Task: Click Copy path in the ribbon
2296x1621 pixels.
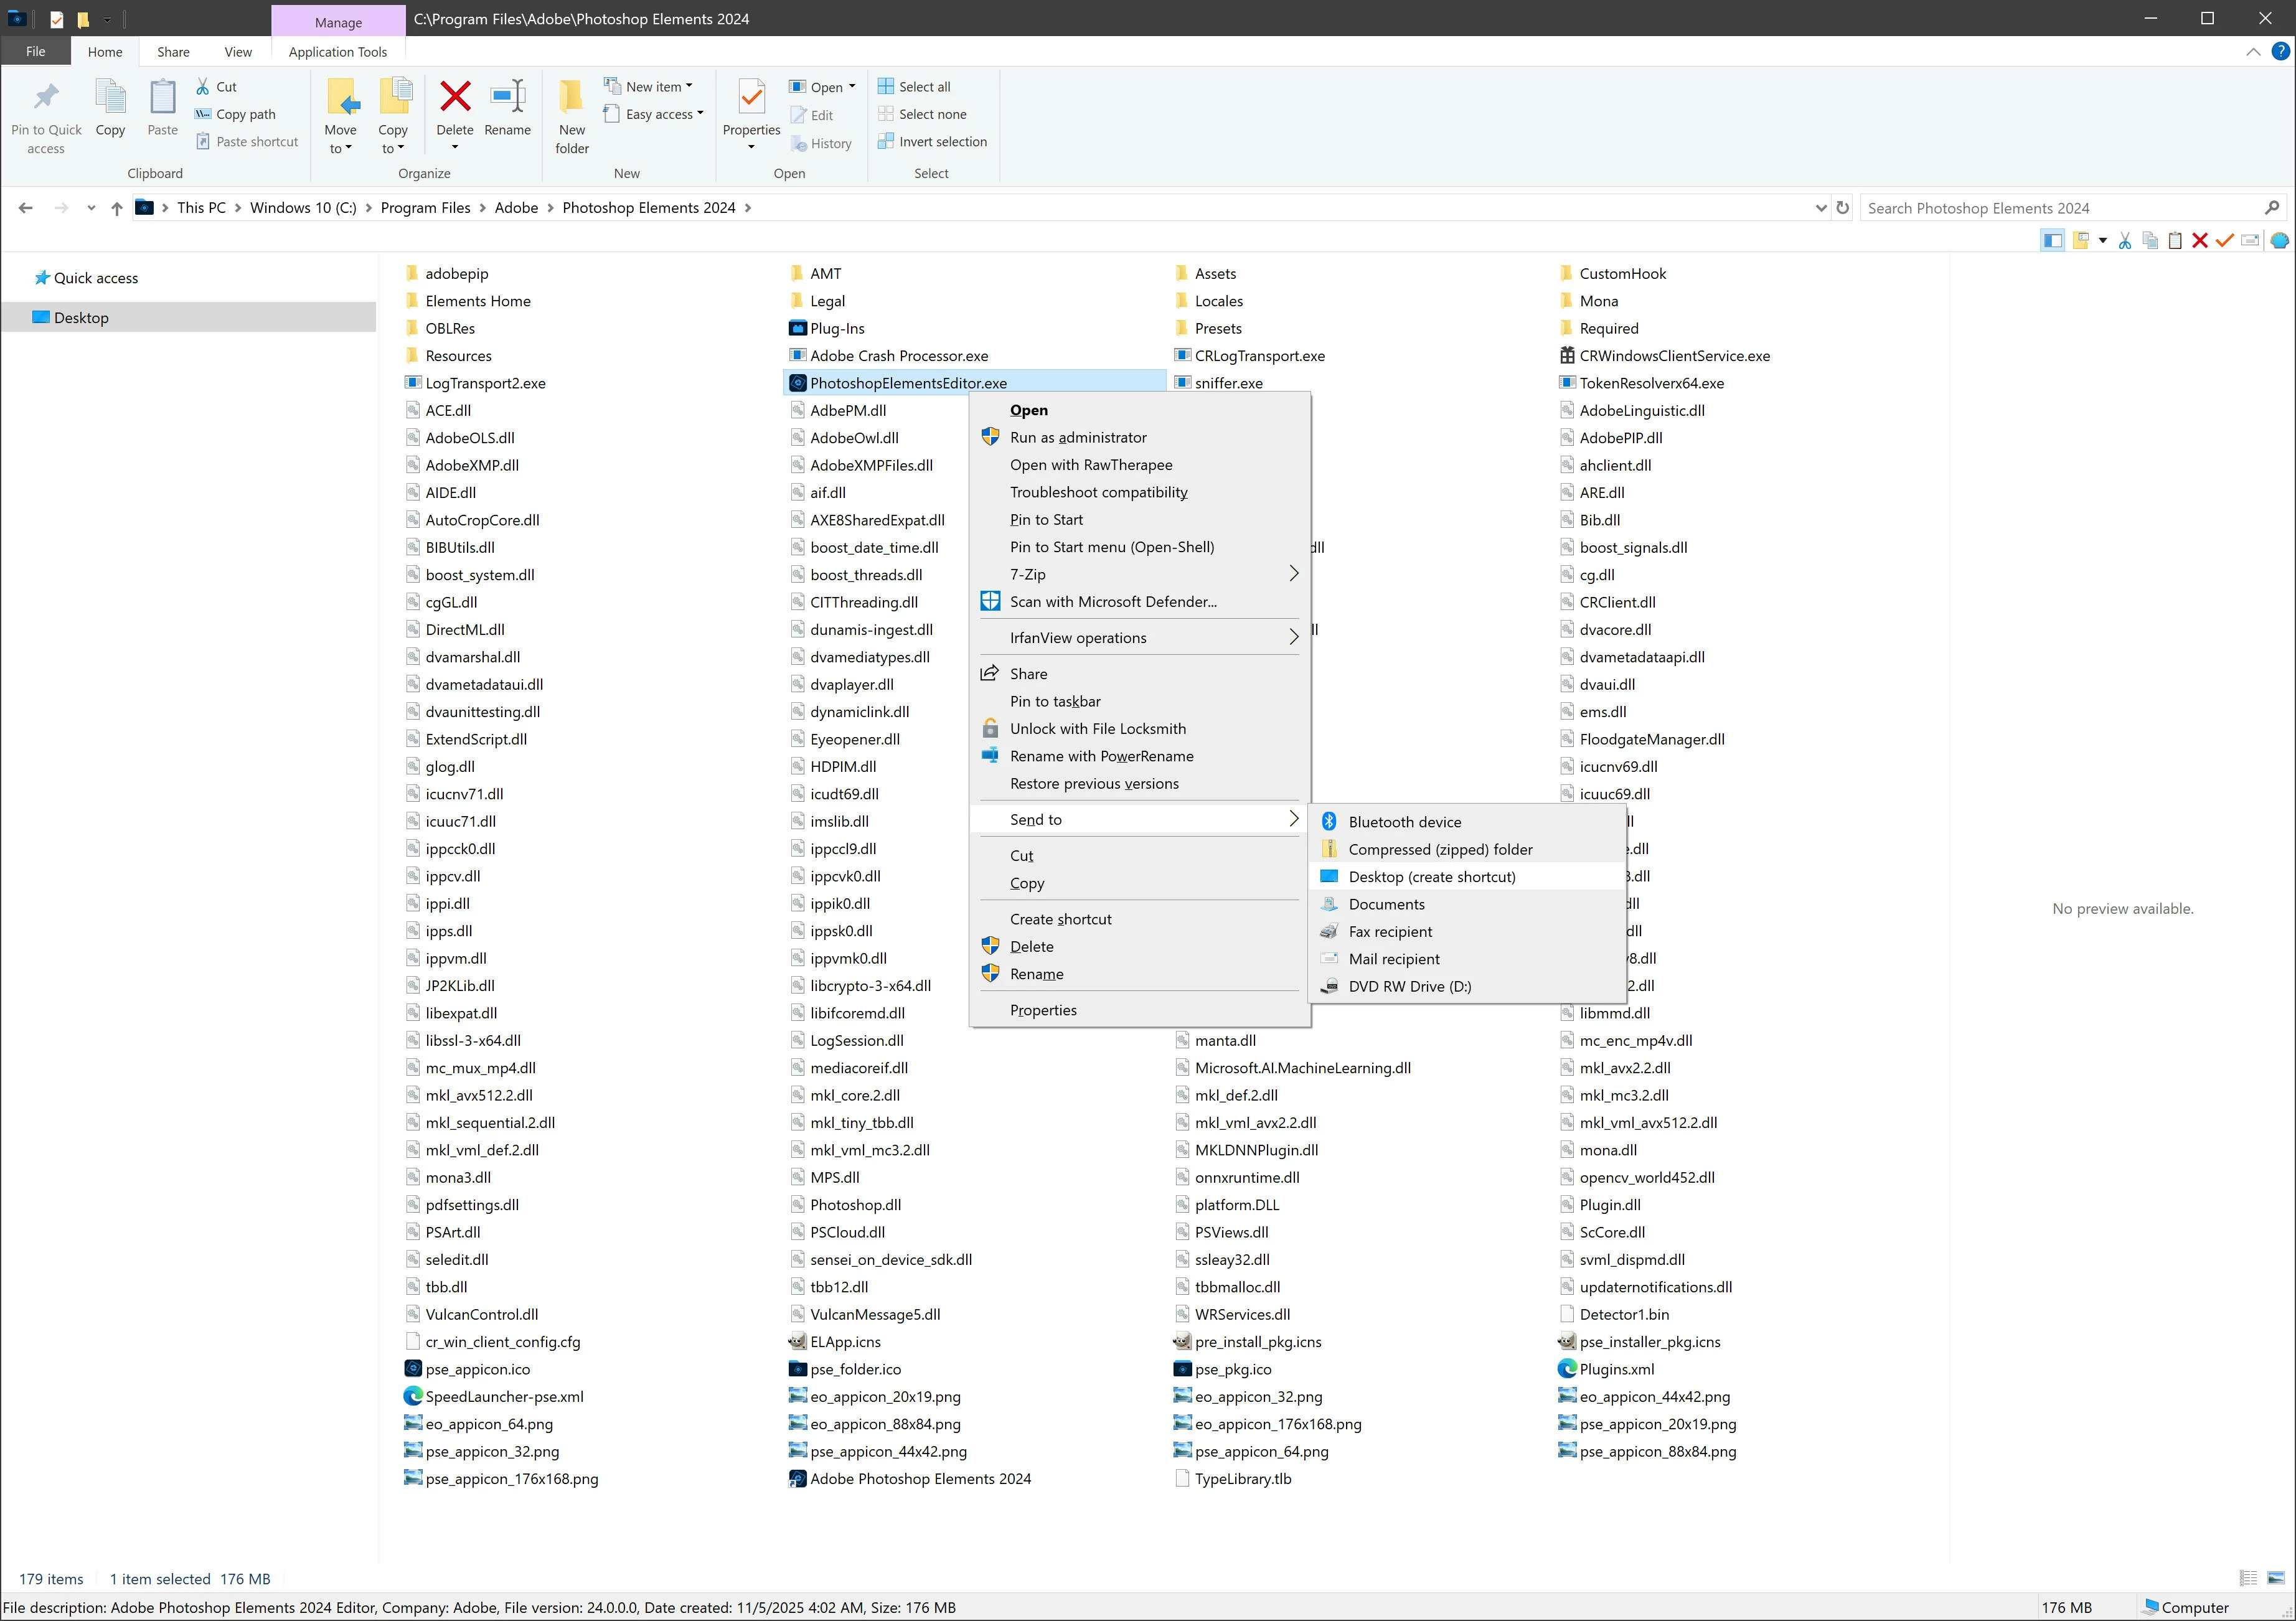Action: point(235,114)
